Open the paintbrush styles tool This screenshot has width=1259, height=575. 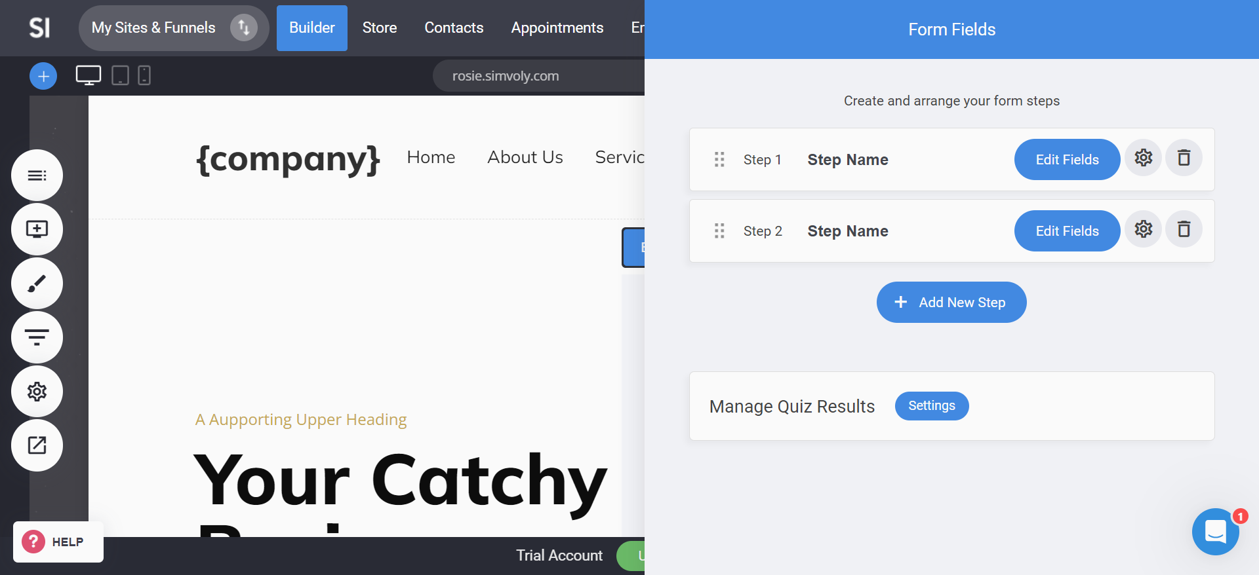pyautogui.click(x=37, y=284)
